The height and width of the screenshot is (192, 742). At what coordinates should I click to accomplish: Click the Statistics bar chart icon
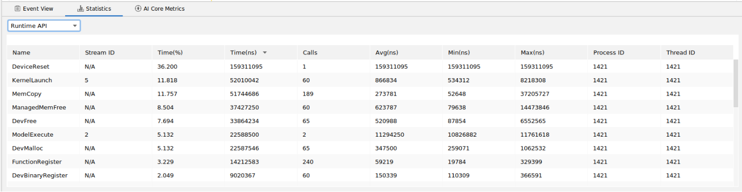point(80,9)
